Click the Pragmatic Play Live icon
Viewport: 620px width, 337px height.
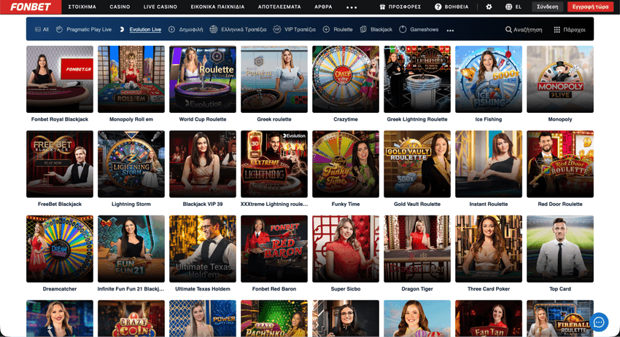(x=59, y=29)
